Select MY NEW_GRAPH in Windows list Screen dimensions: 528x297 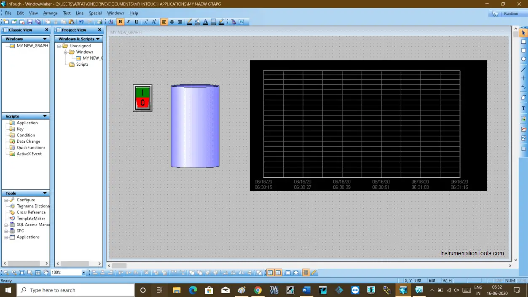coord(32,45)
